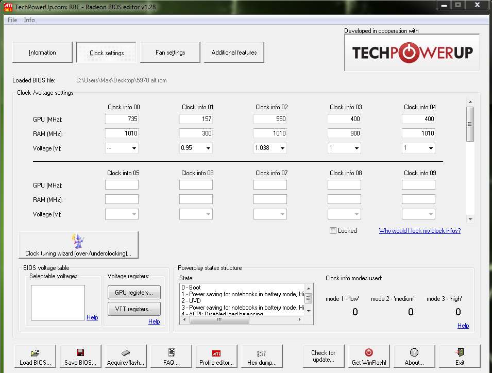The width and height of the screenshot is (492, 373).
Task: Follow the Why would I lock my clock infos link
Action: coord(420,231)
